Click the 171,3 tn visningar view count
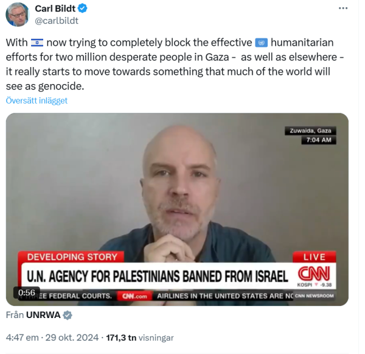The image size is (365, 354). (x=140, y=338)
